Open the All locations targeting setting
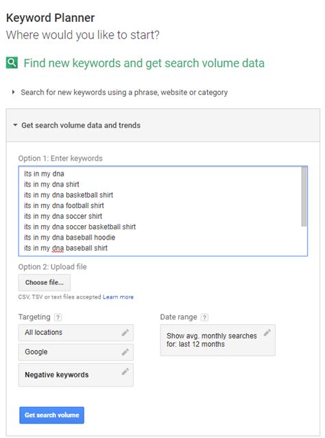325x438 pixels. pyautogui.click(x=76, y=332)
